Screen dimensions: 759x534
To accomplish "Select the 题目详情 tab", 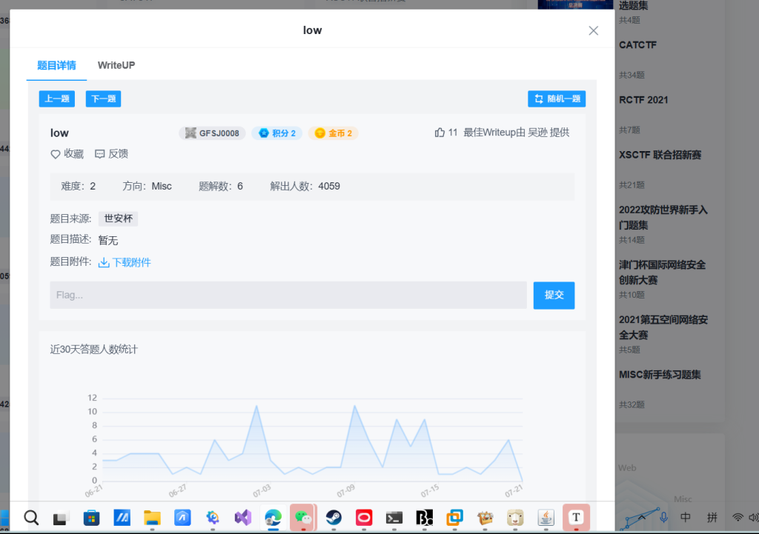I will [56, 65].
